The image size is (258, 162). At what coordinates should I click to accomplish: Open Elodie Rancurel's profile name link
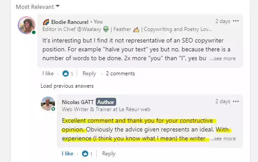(x=70, y=22)
